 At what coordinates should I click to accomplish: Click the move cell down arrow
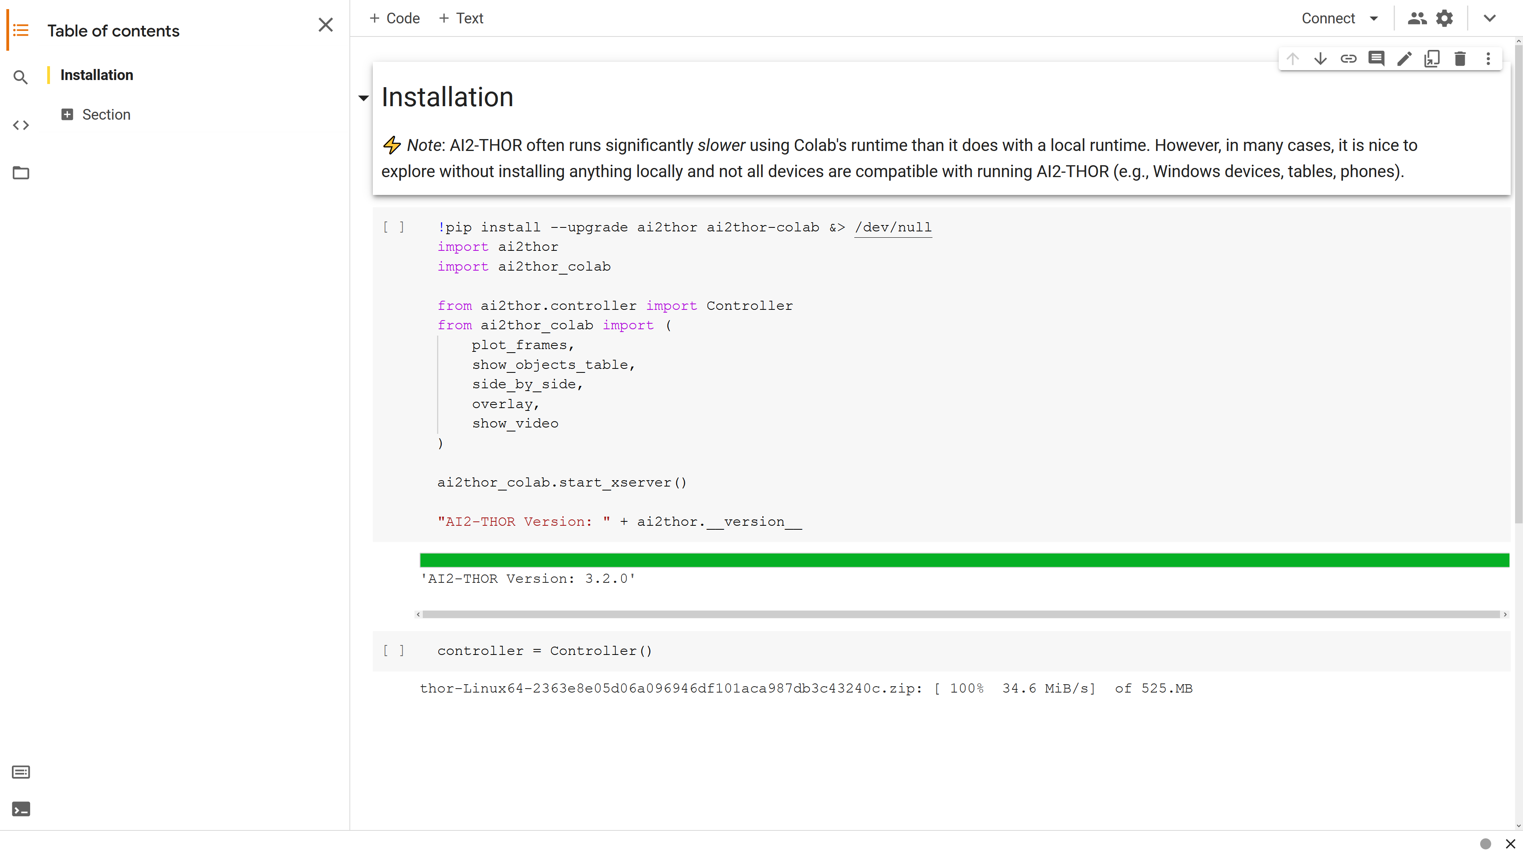click(x=1320, y=59)
